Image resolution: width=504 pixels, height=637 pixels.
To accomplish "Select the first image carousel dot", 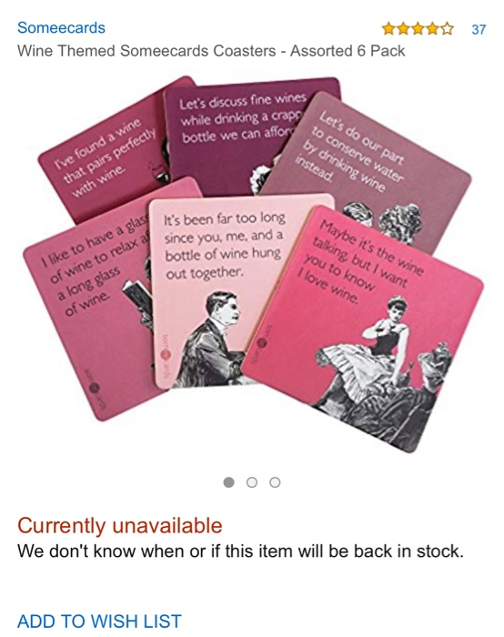I will pyautogui.click(x=228, y=482).
